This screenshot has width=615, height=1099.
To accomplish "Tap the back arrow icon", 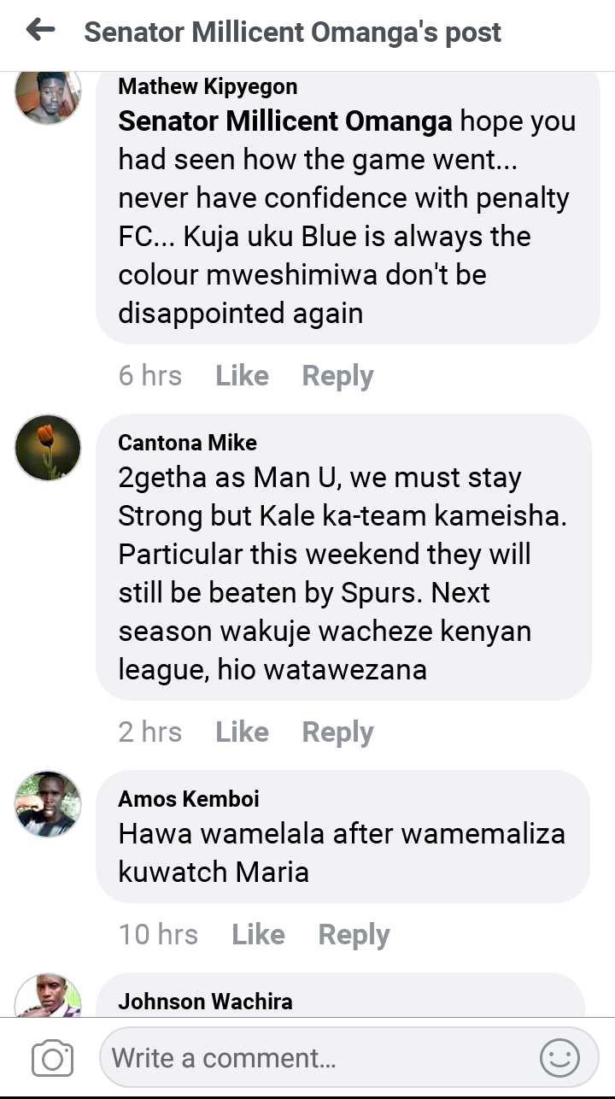I will click(x=40, y=31).
